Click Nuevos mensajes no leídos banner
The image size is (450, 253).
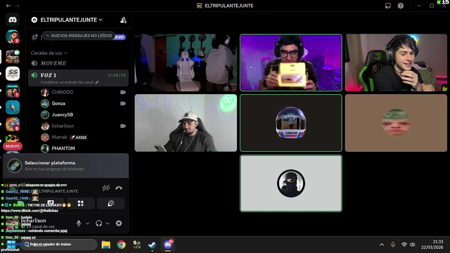click(x=78, y=36)
